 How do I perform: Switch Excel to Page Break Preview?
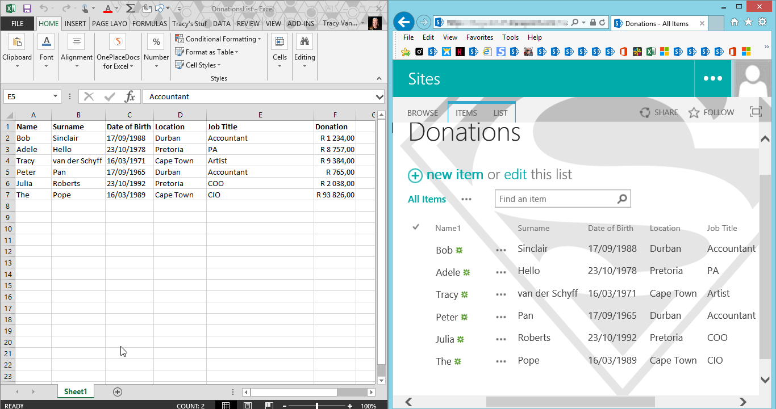(269, 406)
